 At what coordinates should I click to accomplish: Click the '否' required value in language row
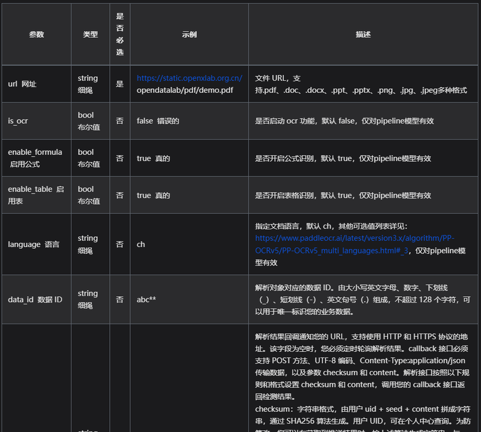[x=119, y=244]
